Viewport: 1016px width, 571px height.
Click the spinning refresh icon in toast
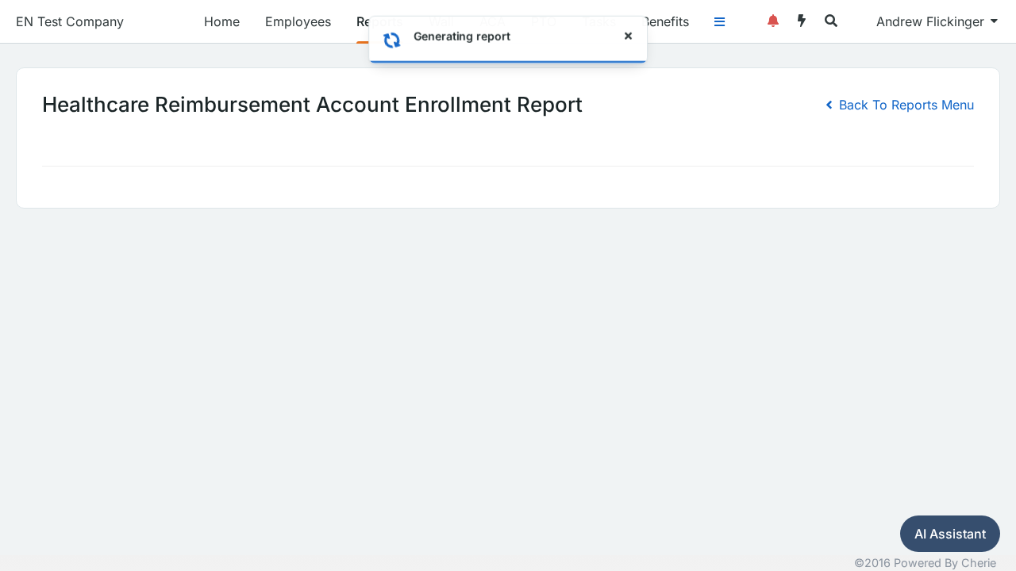[x=391, y=40]
